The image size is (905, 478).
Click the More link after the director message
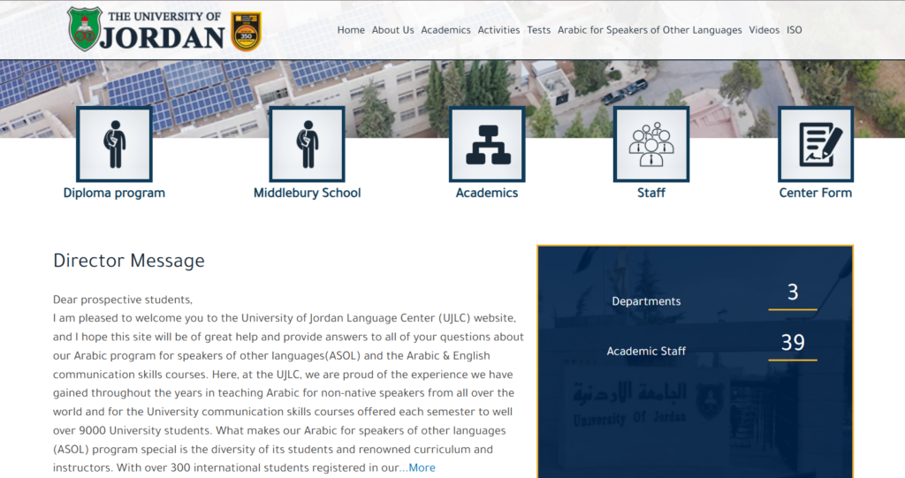422,468
